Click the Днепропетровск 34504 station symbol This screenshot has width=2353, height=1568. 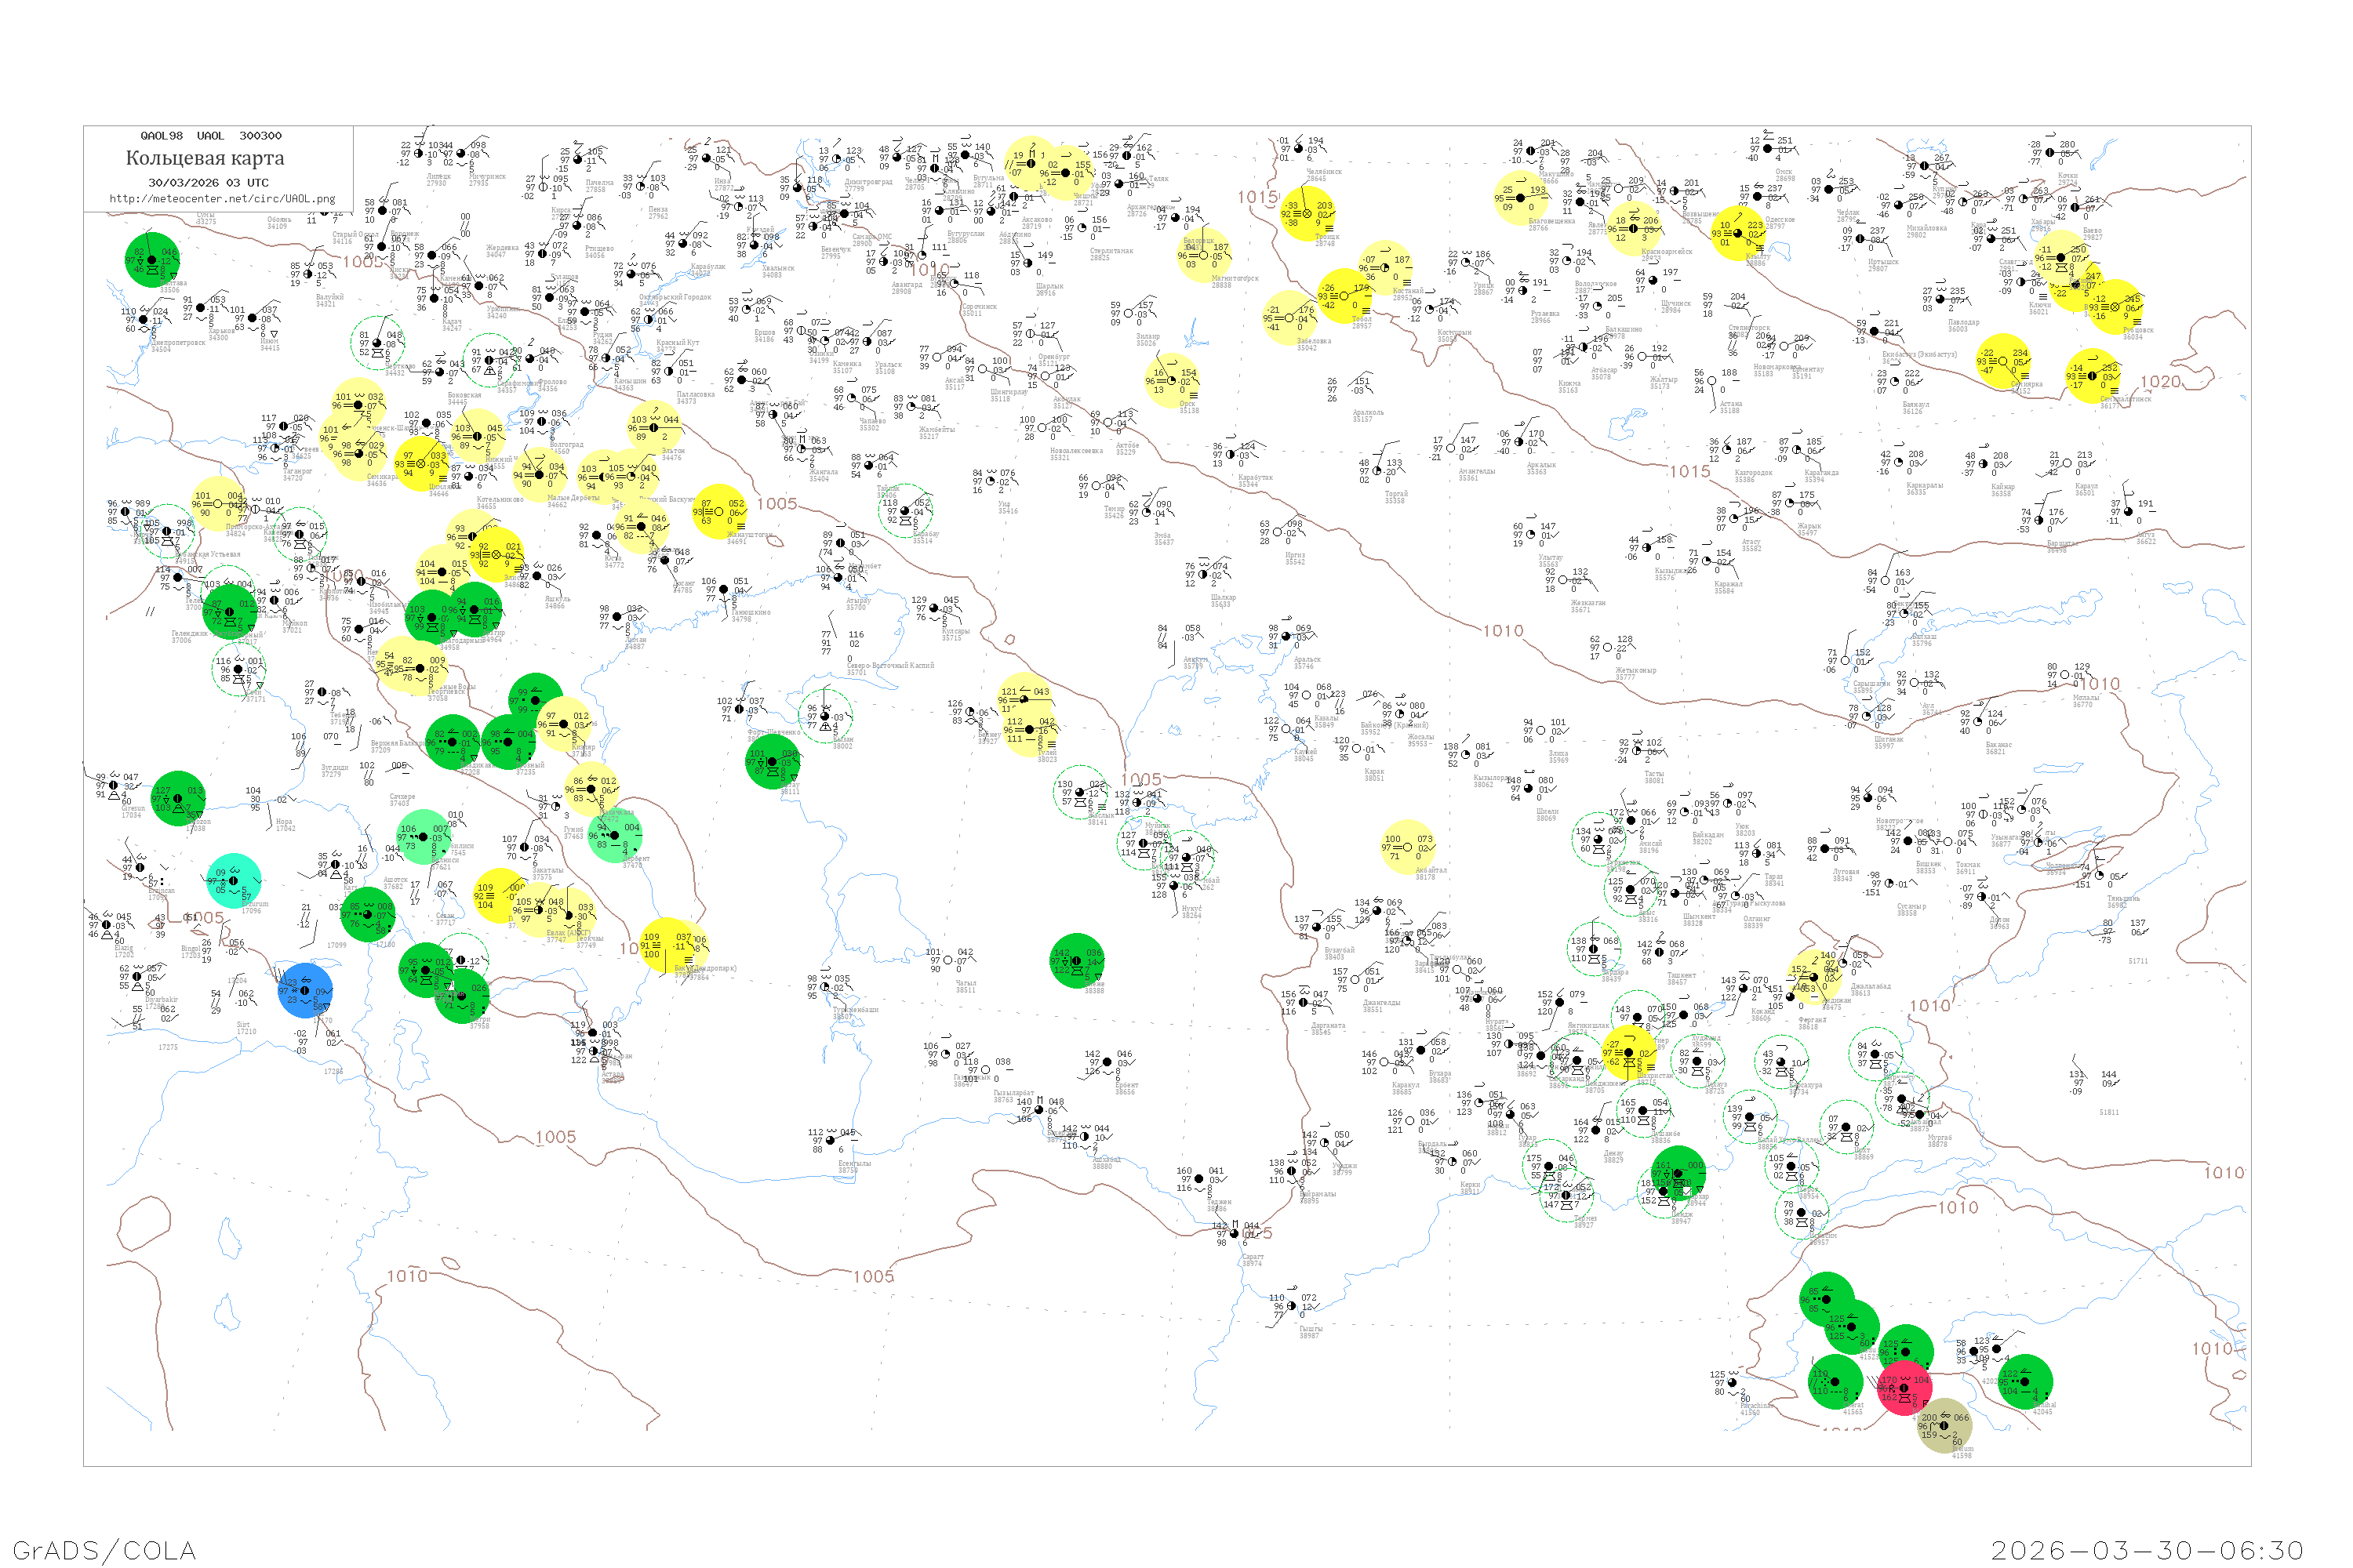point(143,320)
